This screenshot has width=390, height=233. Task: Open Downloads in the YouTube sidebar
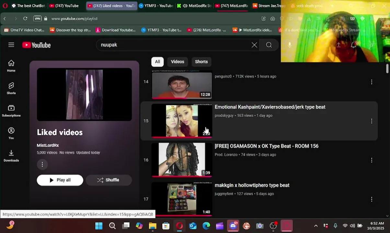tap(11, 156)
